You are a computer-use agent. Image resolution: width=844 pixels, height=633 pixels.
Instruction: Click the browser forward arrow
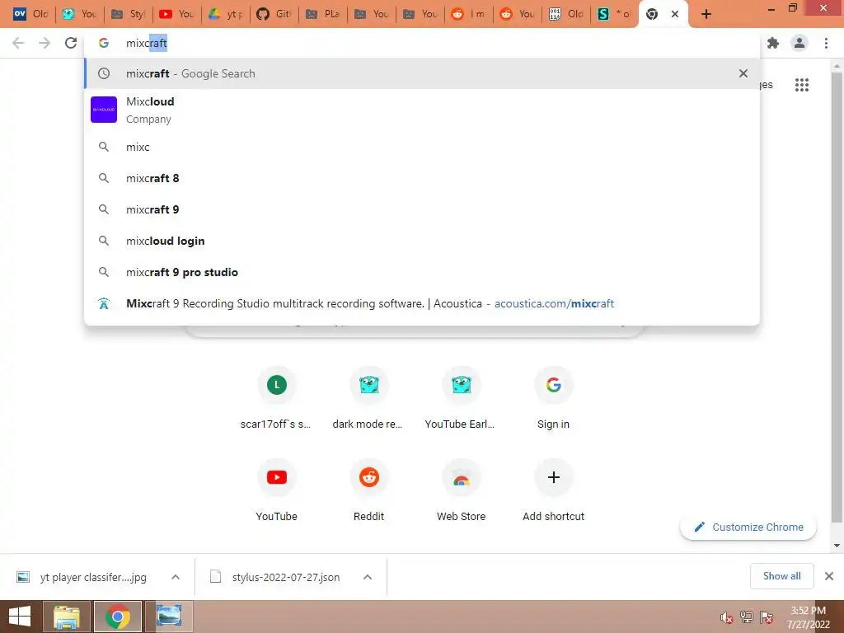45,43
